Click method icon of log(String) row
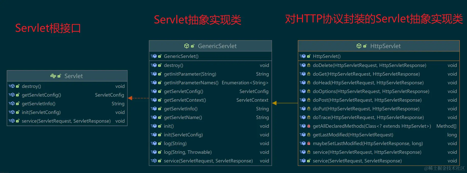Image resolution: width=467 pixels, height=173 pixels. pyautogui.click(x=154, y=143)
